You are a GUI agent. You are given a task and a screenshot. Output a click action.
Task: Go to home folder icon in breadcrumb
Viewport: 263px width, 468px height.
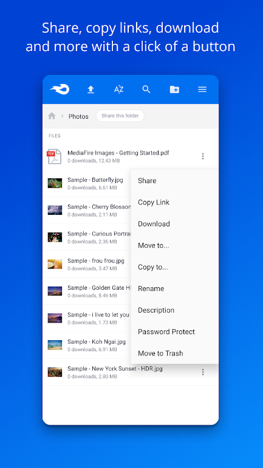coord(52,116)
